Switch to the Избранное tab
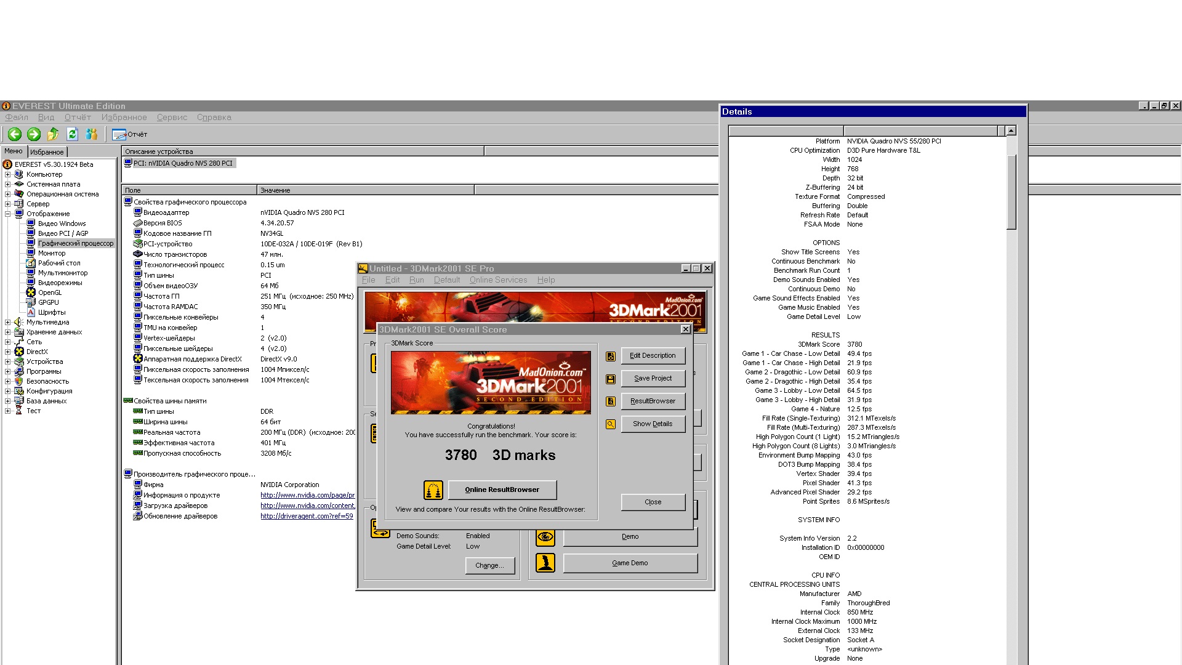Image resolution: width=1182 pixels, height=665 pixels. pyautogui.click(x=47, y=152)
